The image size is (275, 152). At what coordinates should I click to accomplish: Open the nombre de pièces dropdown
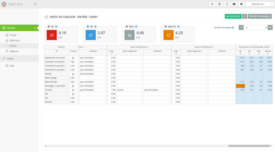[256, 27]
